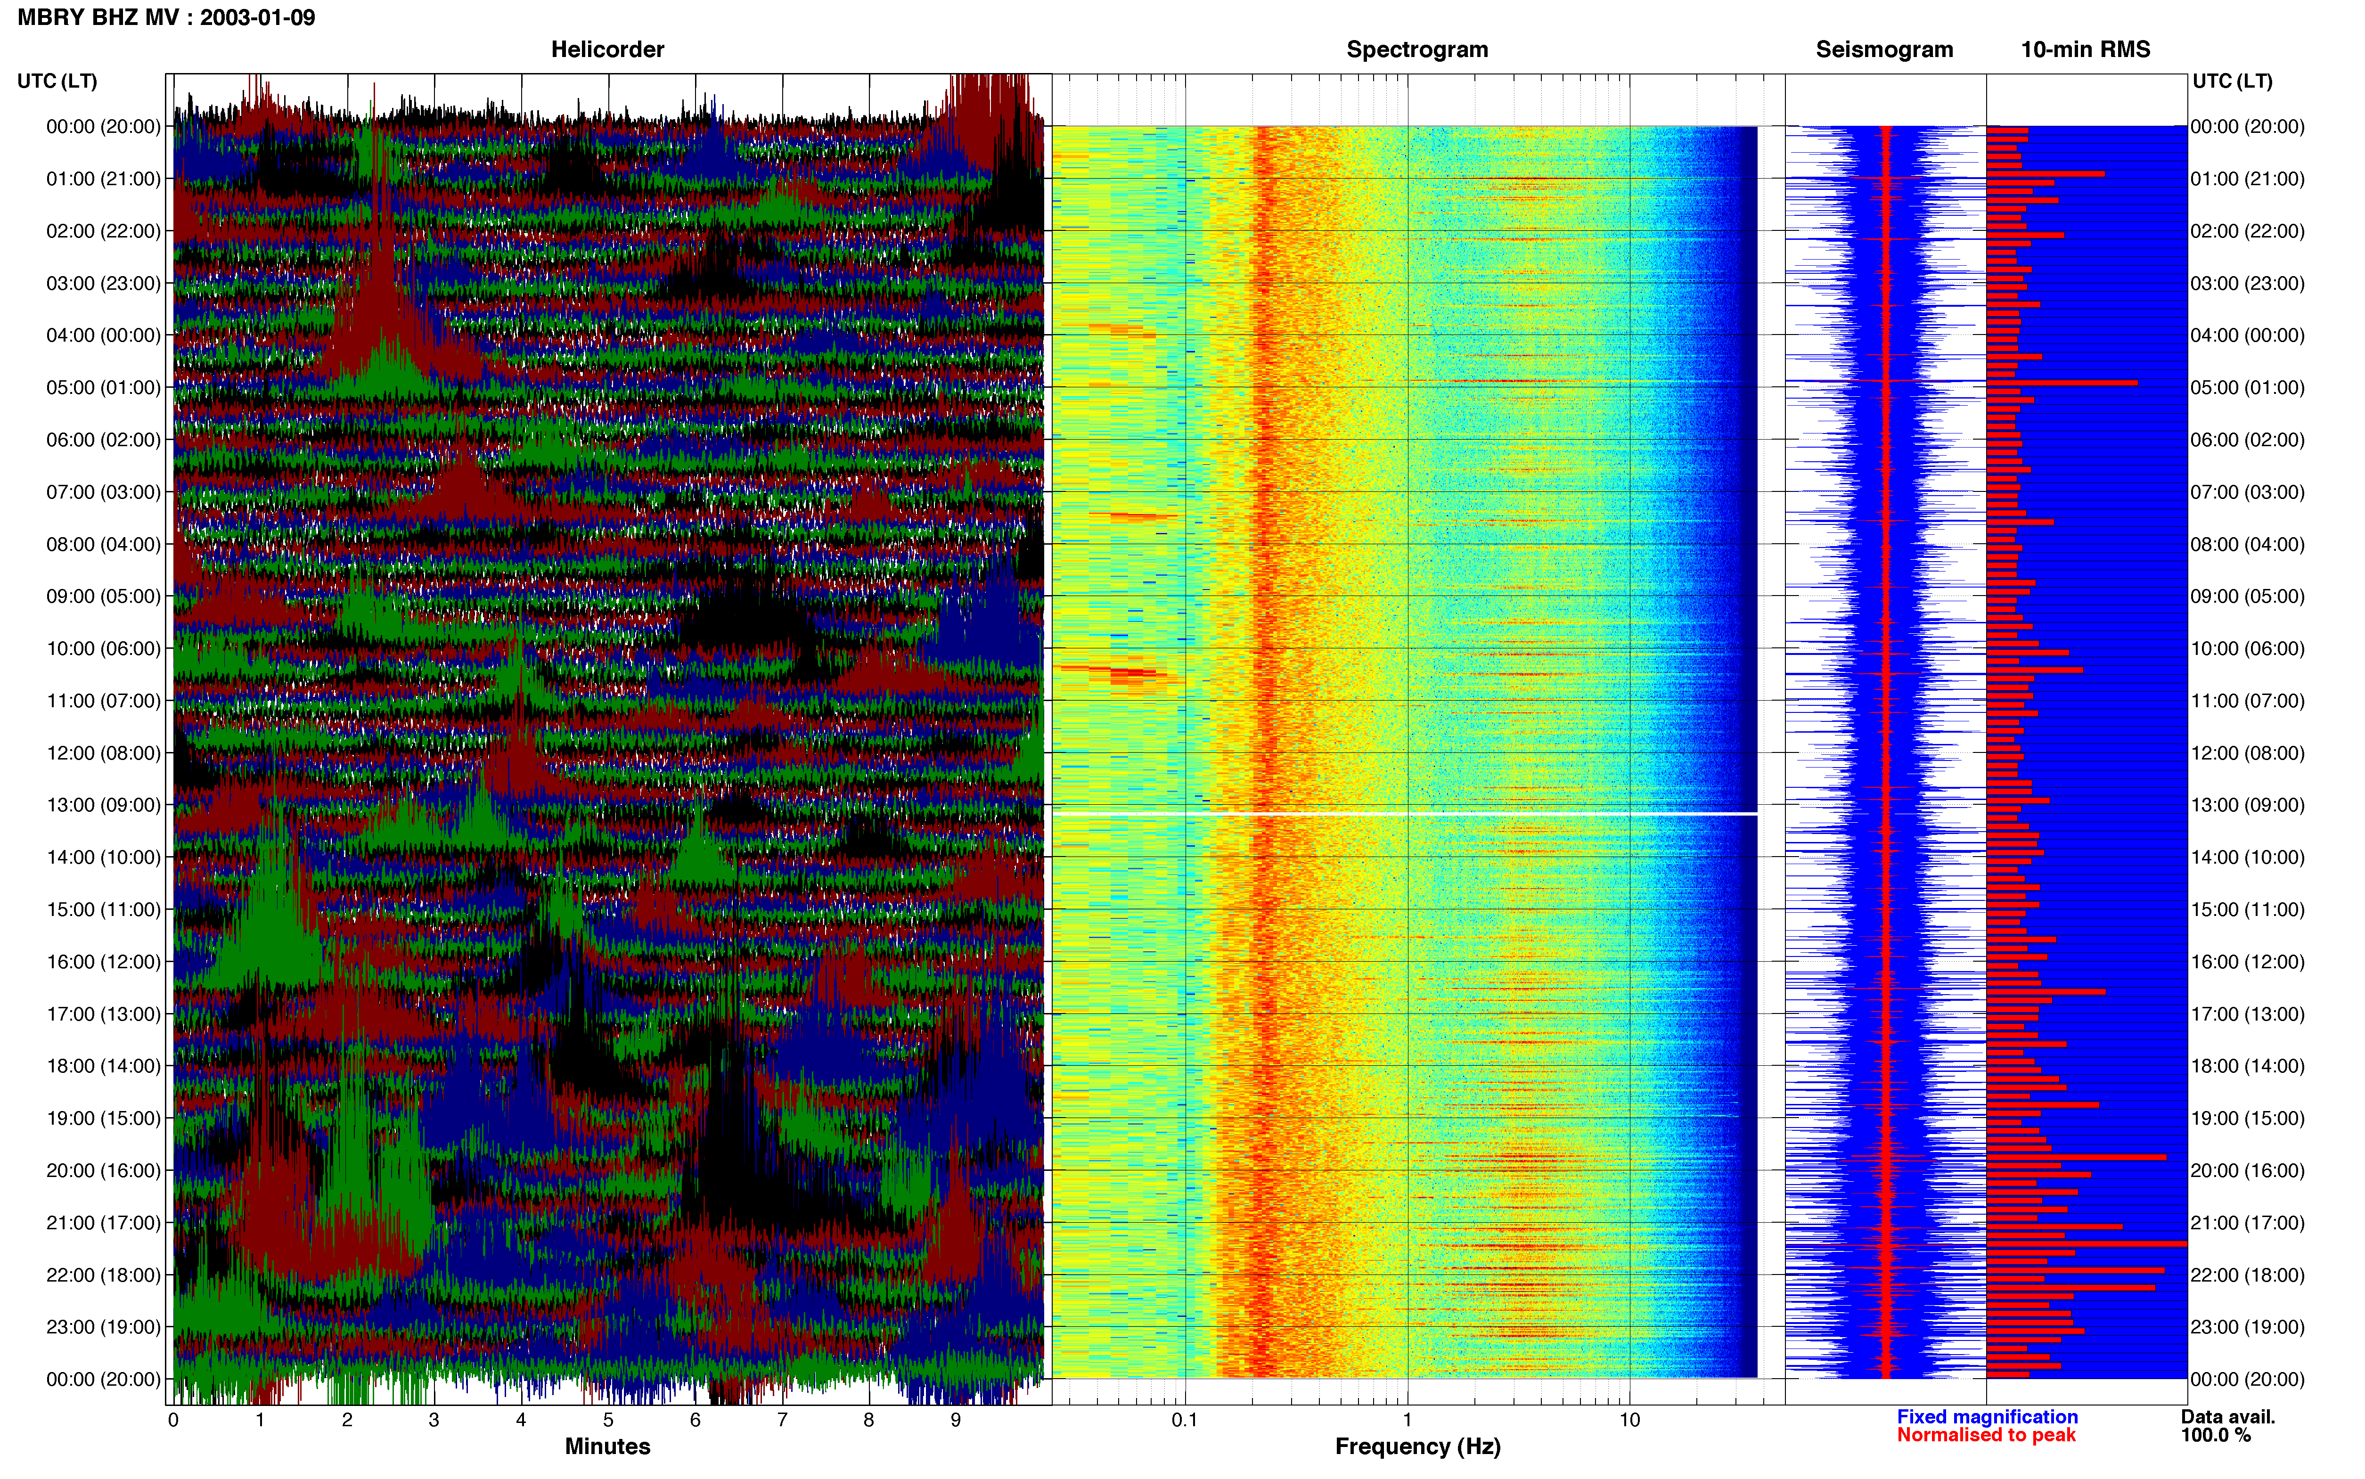Click the '0.1' frequency tick label

(1185, 1420)
